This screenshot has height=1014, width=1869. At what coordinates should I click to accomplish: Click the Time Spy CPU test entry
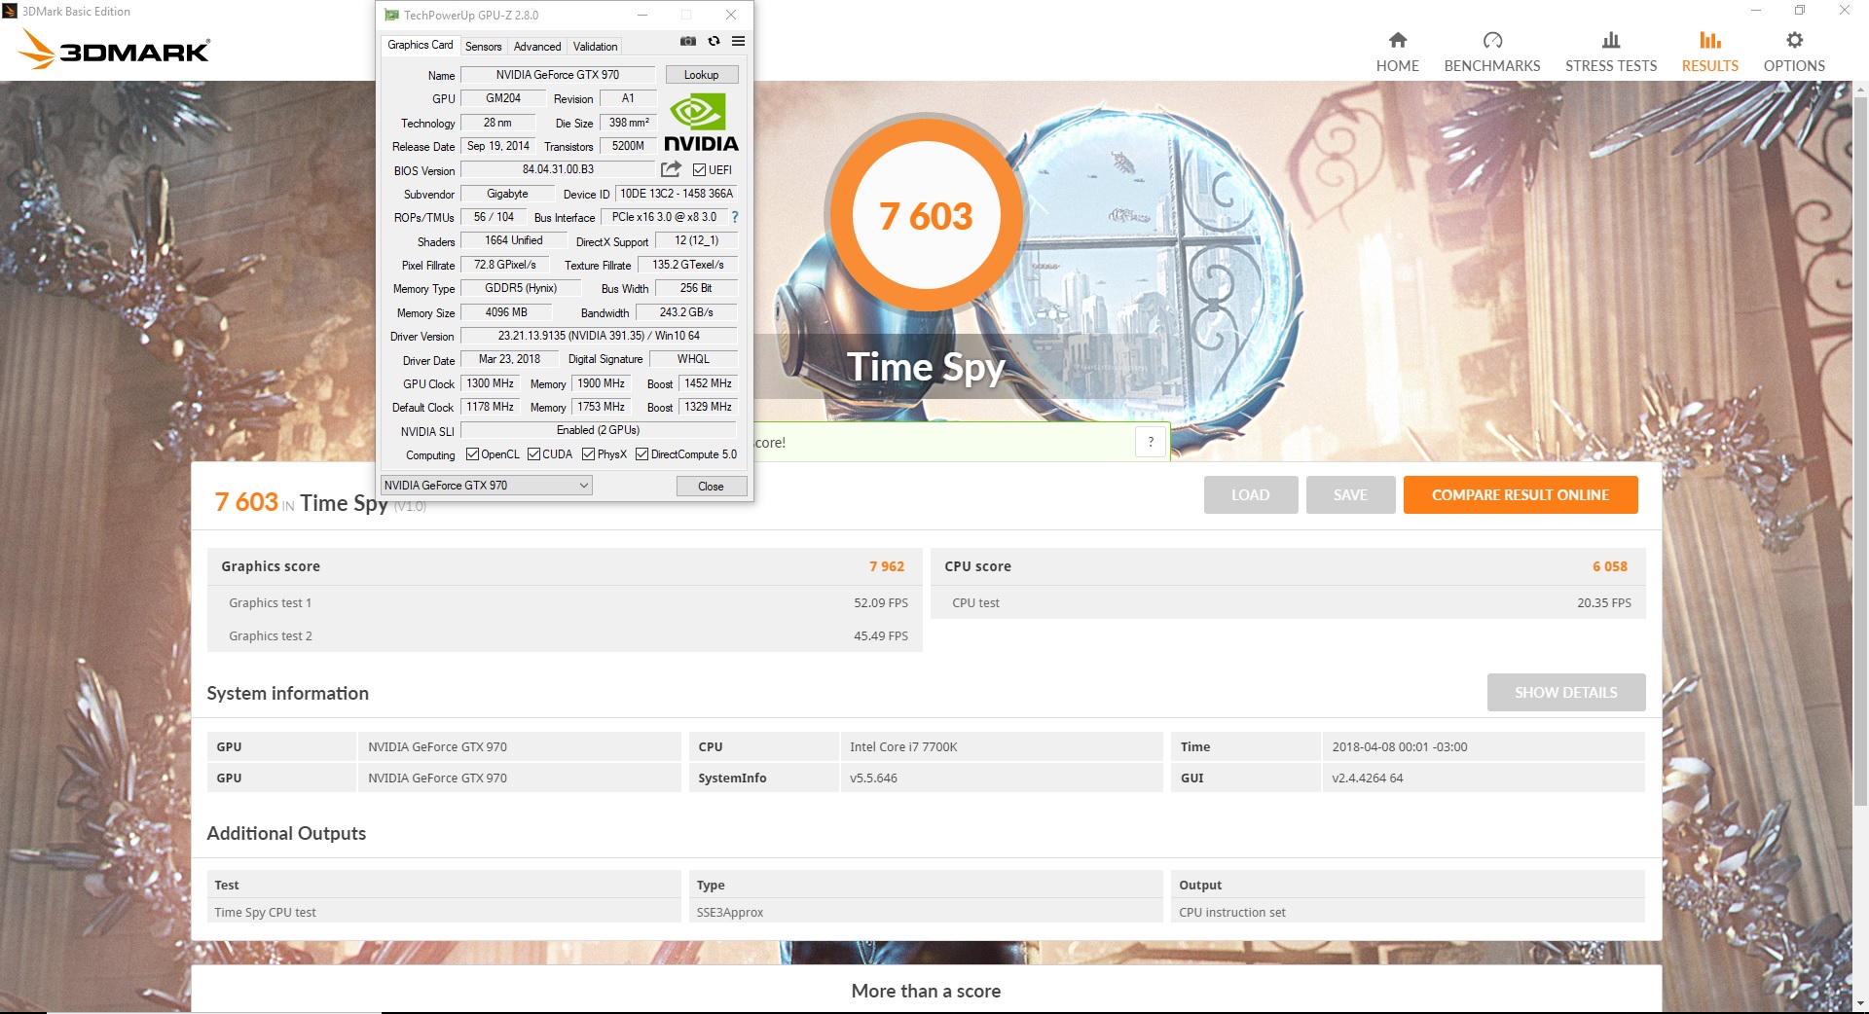(265, 912)
